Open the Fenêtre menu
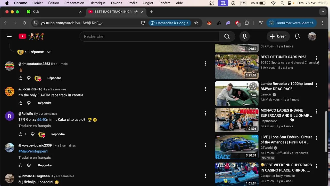Screen dimensions: 330x186 (x=164, y=3)
